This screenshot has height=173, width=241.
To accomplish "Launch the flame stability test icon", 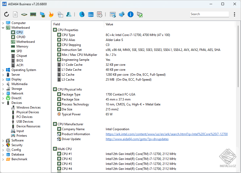I will click(x=51, y=14).
